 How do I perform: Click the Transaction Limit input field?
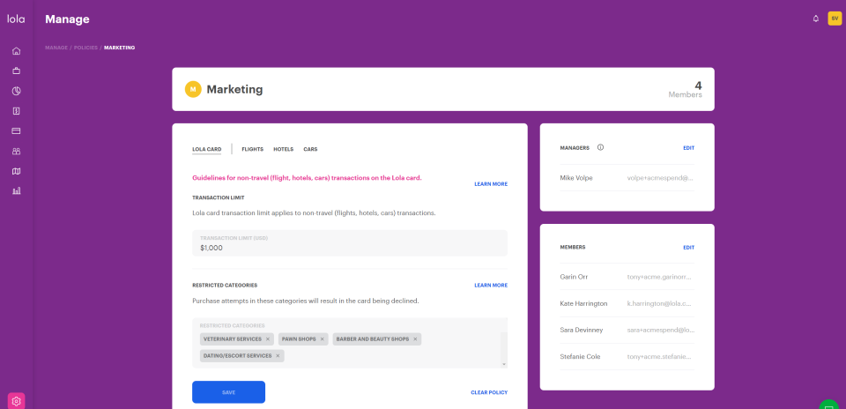350,243
